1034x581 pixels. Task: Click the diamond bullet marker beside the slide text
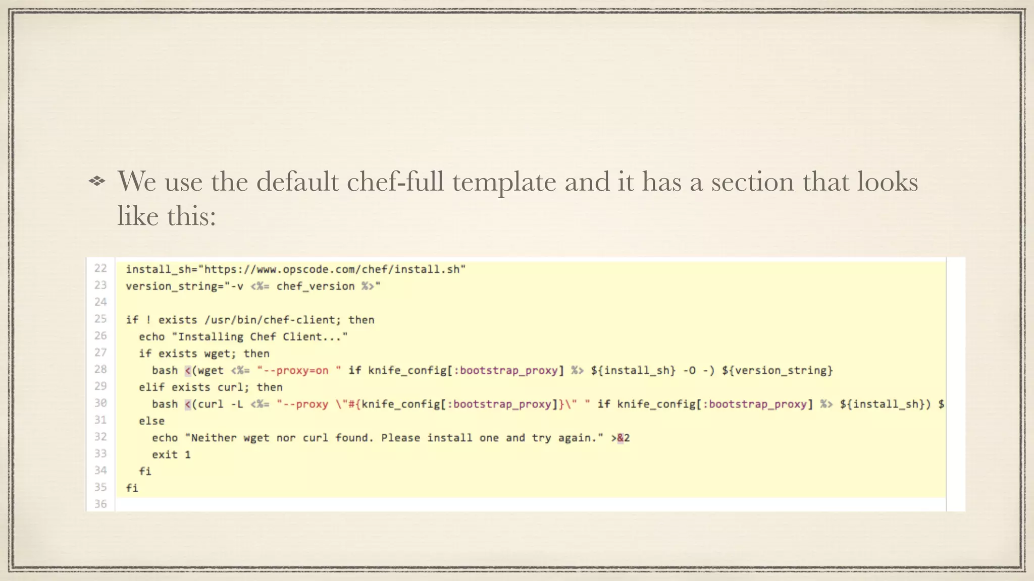pyautogui.click(x=97, y=181)
